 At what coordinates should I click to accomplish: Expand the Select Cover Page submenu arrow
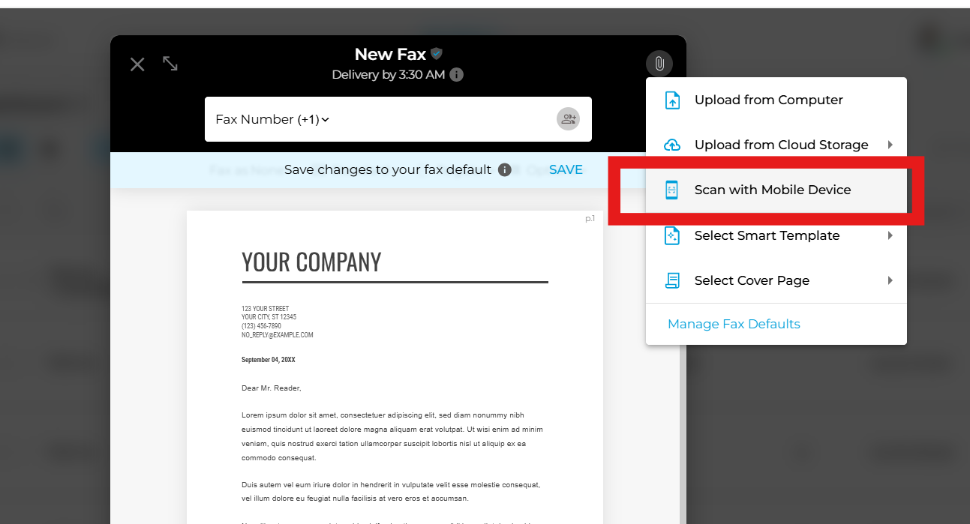click(x=890, y=280)
